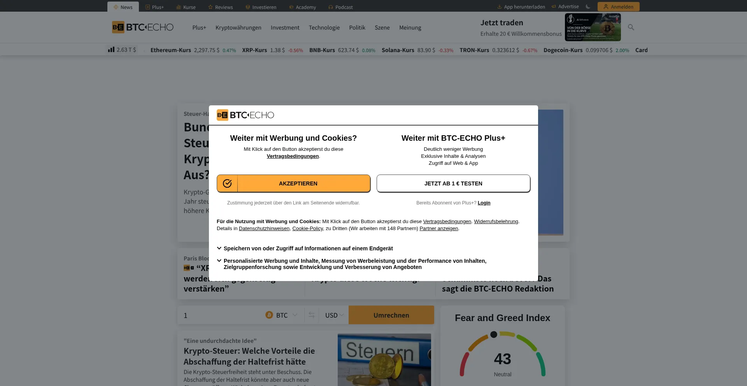Open Widerrufsbelehrung link
Viewport: 747px width, 386px height.
496,222
